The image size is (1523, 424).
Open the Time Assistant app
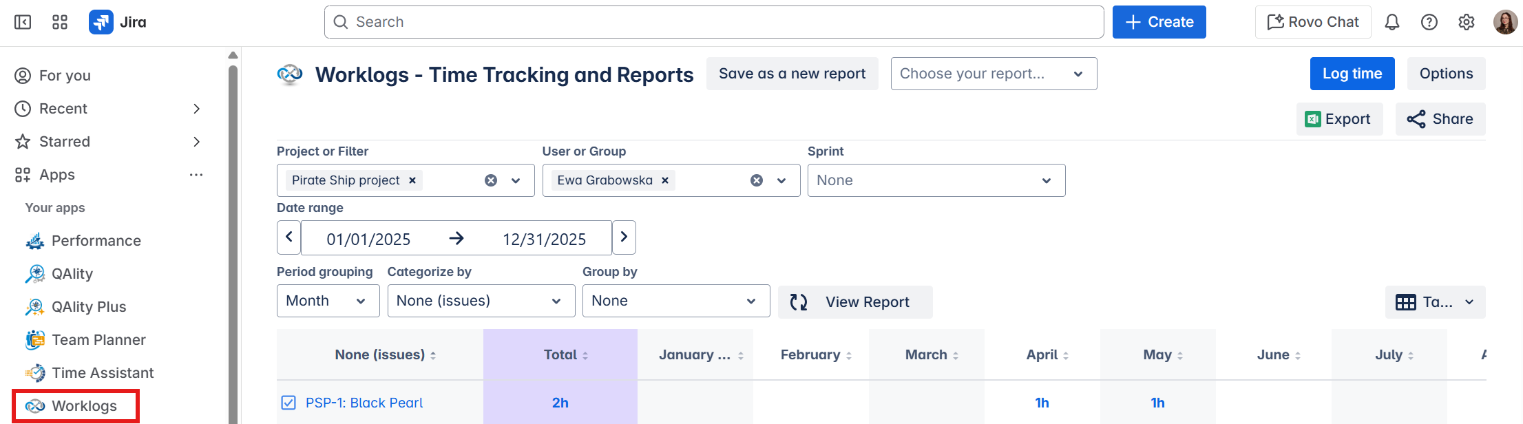pyautogui.click(x=103, y=373)
